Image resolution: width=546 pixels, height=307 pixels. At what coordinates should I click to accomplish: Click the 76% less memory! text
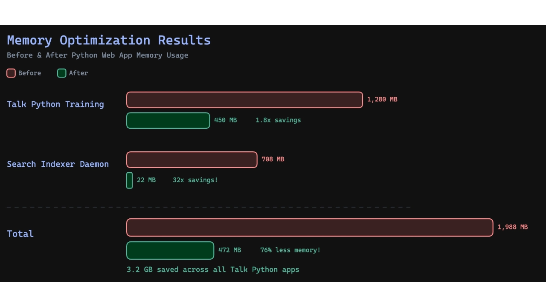coord(290,250)
